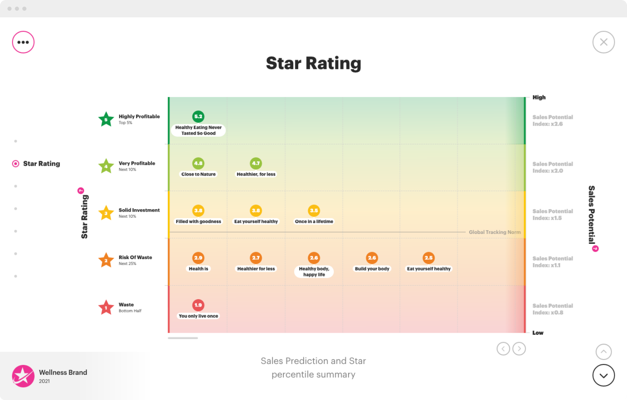Click the left pagination arrow button
627x400 pixels.
tap(503, 348)
